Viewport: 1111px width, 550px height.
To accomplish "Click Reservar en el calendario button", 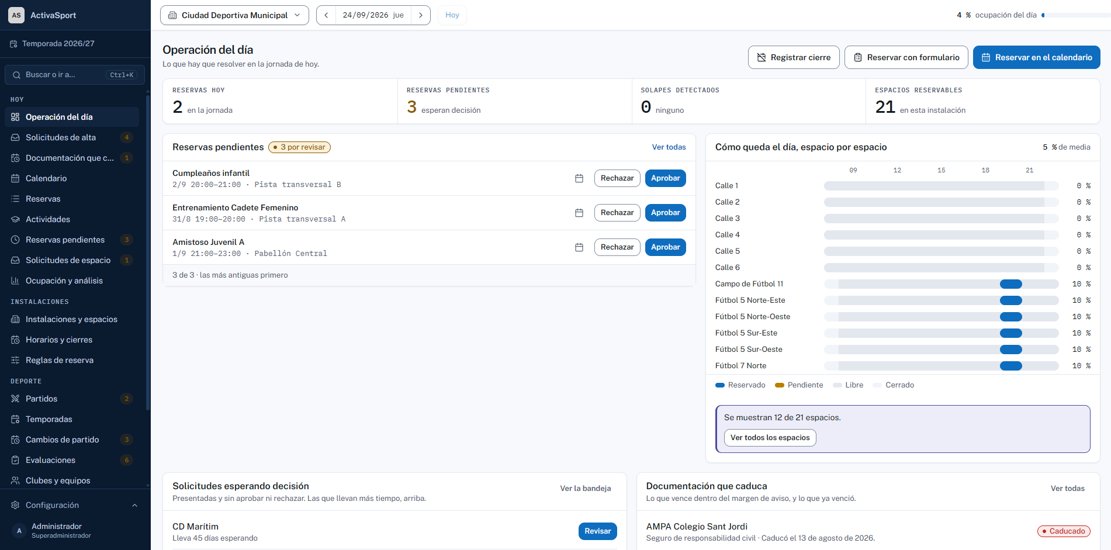I will tap(1037, 57).
